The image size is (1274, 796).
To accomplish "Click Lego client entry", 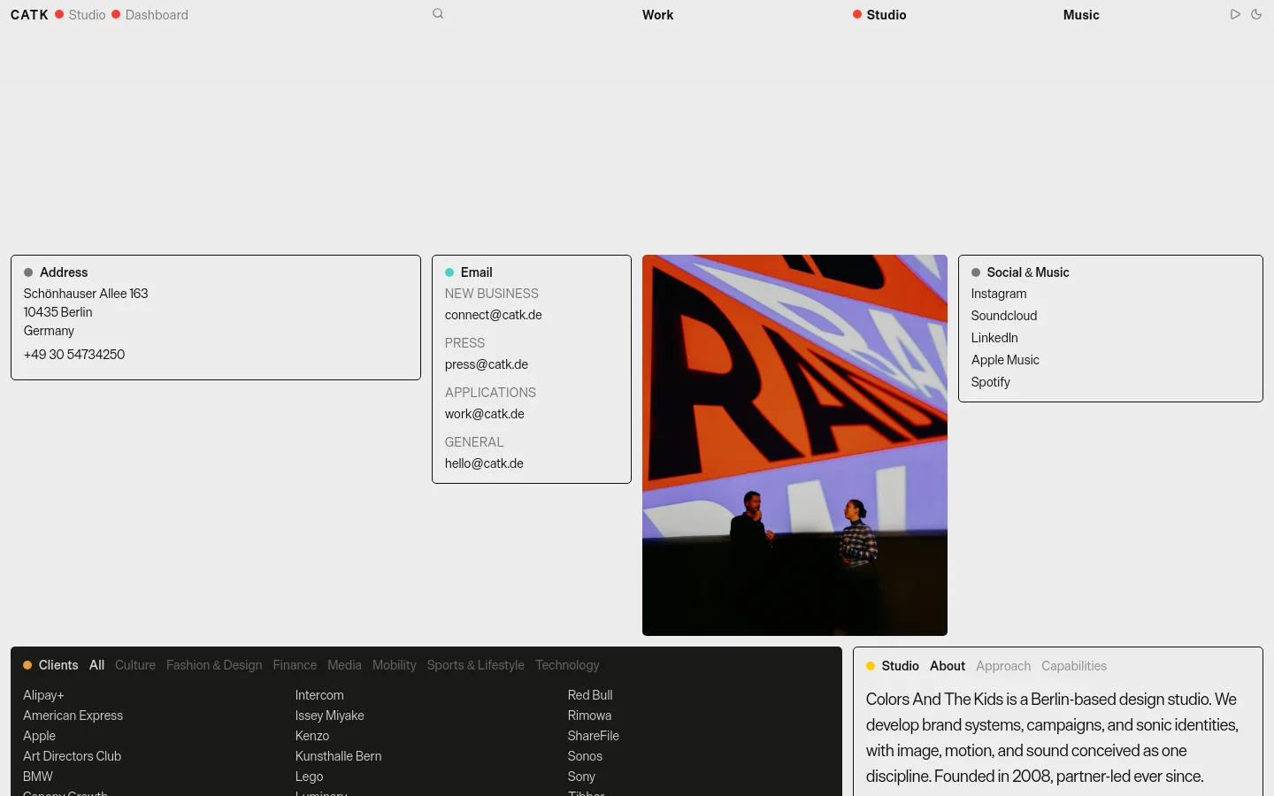I will (310, 777).
